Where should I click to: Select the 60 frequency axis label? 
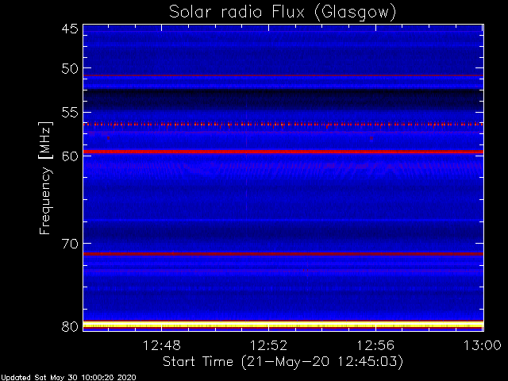point(70,156)
